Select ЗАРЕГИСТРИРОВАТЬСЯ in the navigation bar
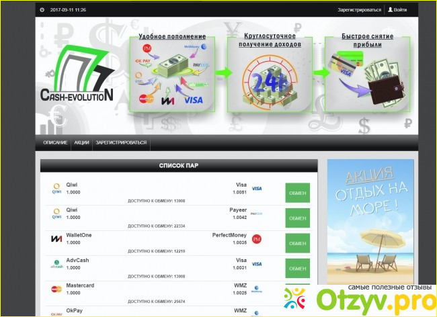This screenshot has width=437, height=317. pyautogui.click(x=121, y=143)
